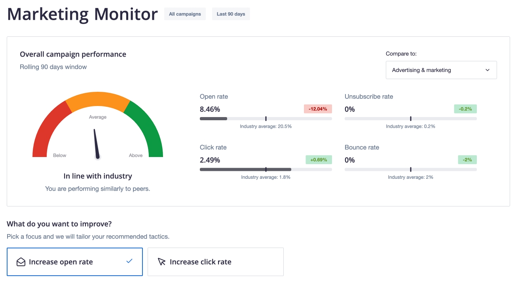Toggle the All campaigns filter chip
The height and width of the screenshot is (282, 518).
coord(185,13)
